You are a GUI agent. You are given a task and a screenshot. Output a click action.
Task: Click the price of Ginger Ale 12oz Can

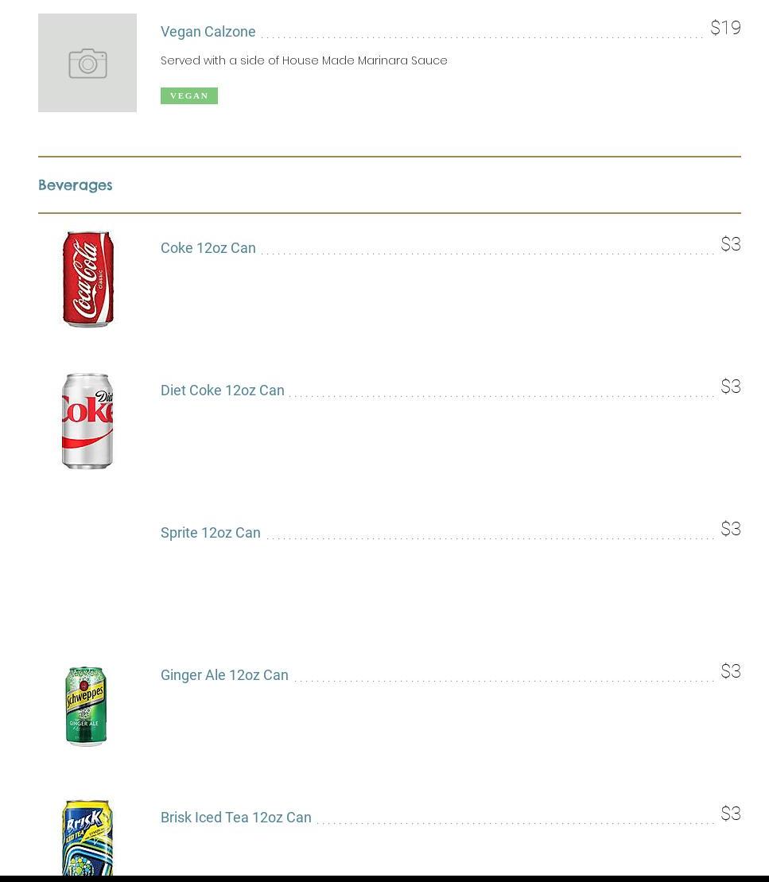pyautogui.click(x=731, y=672)
